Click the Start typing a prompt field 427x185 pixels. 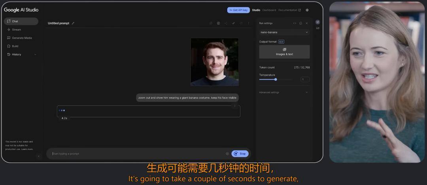point(138,154)
